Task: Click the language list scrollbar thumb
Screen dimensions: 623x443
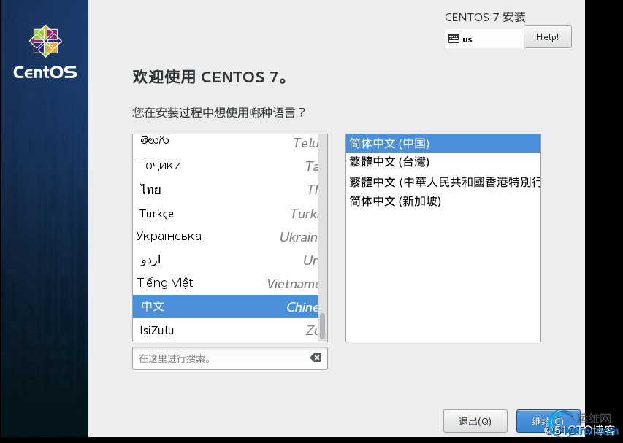Action: coord(322,326)
